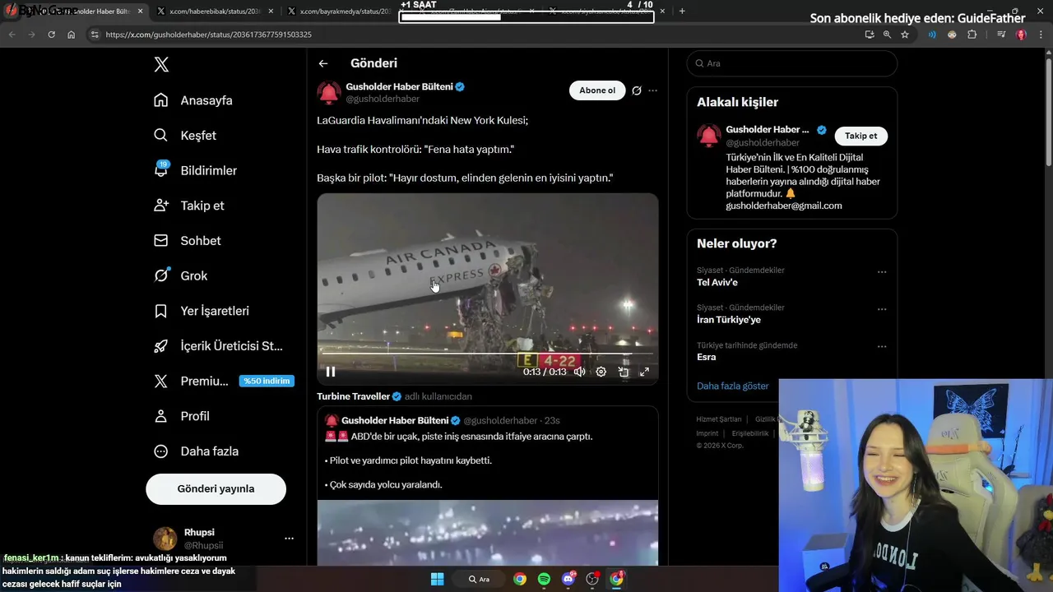This screenshot has height=592, width=1053.
Task: Toggle picture-in-picture for the video
Action: point(624,372)
